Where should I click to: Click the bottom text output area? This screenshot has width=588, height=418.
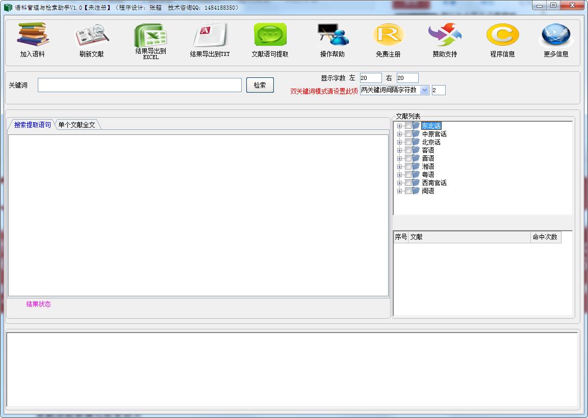(x=292, y=369)
